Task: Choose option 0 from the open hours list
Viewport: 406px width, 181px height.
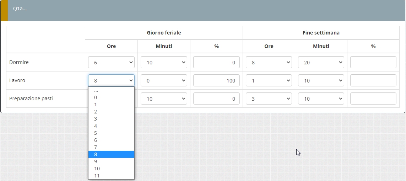Action: tap(111, 97)
